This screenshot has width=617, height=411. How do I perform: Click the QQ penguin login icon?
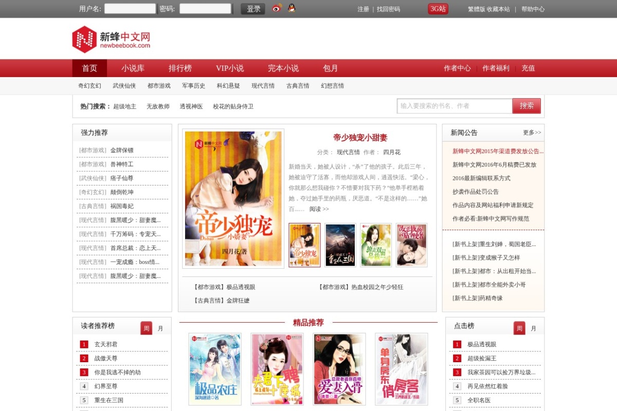(x=292, y=8)
